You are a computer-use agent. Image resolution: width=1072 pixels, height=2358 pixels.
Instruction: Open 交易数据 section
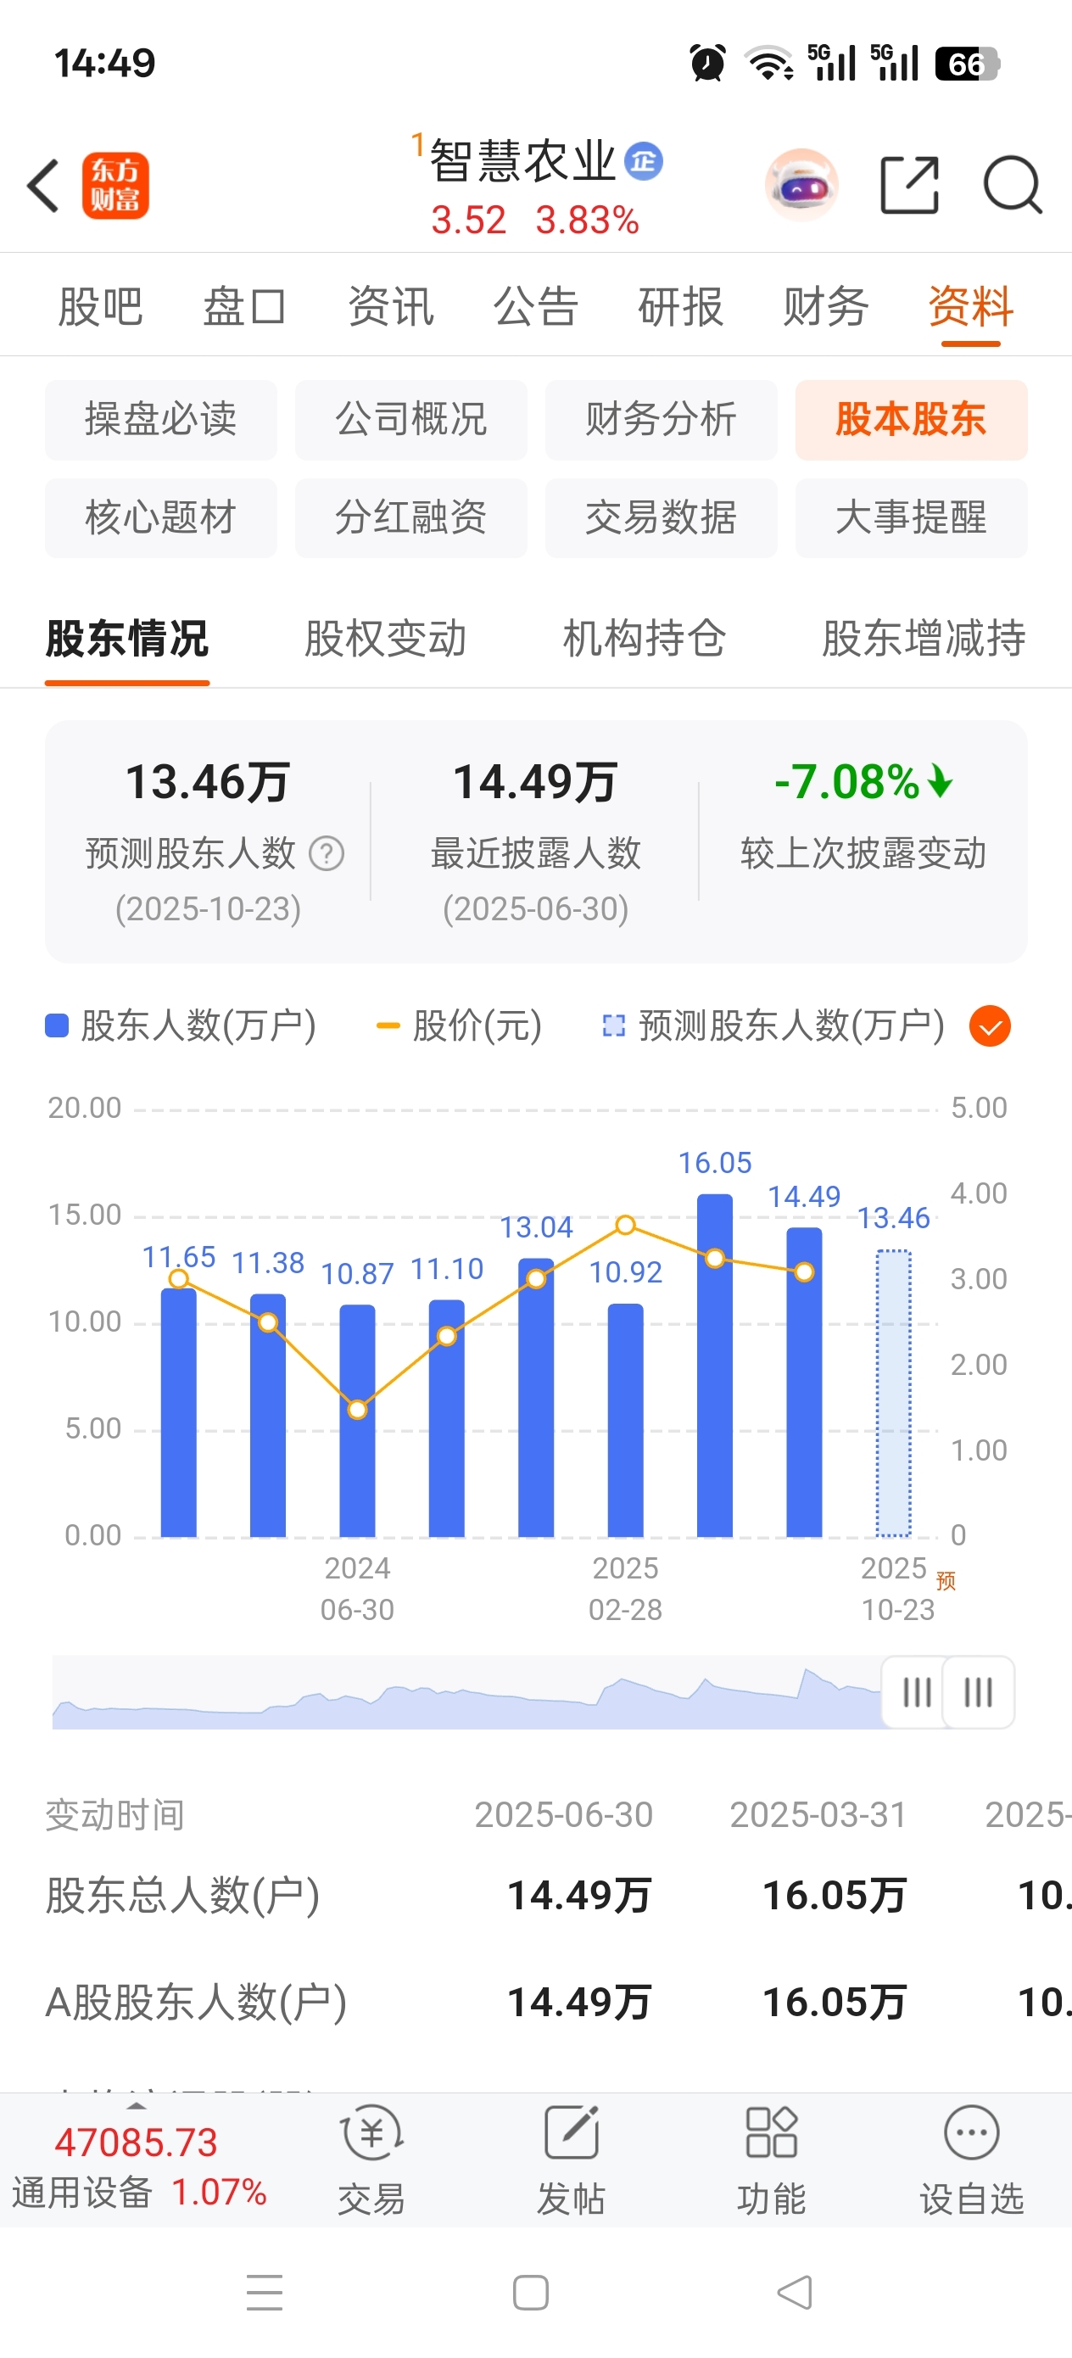(x=661, y=517)
